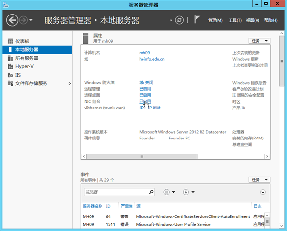Open dropdown arrow beside list criteria icon
This screenshot has width=287, height=231.
pyautogui.click(x=174, y=192)
